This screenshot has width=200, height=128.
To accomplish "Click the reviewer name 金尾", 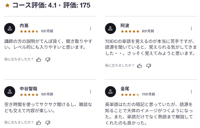I will (x=125, y=89).
